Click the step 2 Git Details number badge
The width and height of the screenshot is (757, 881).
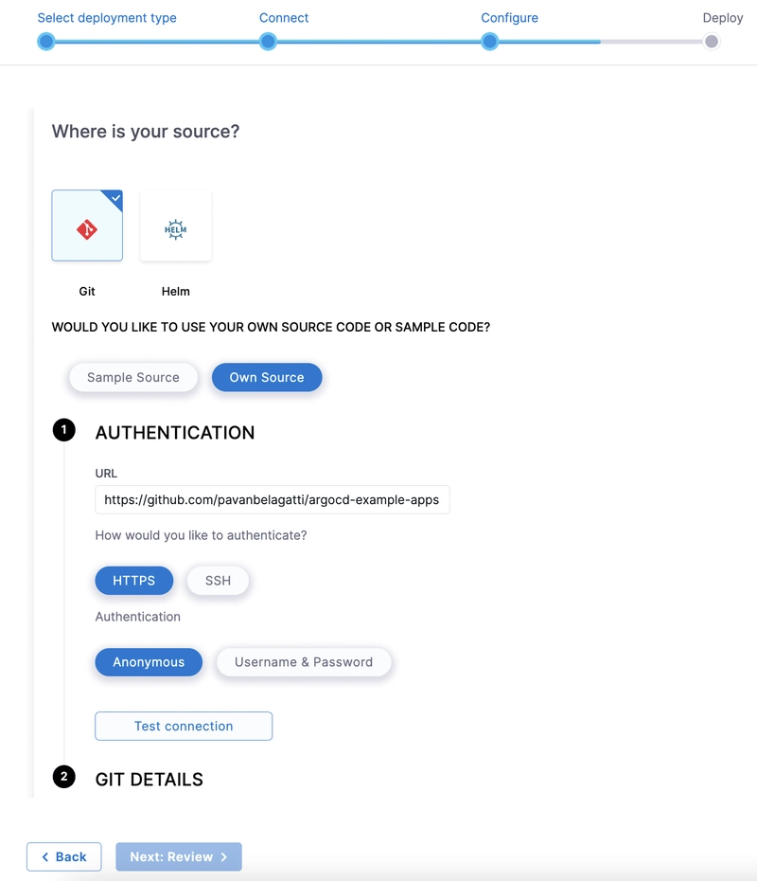[x=64, y=777]
